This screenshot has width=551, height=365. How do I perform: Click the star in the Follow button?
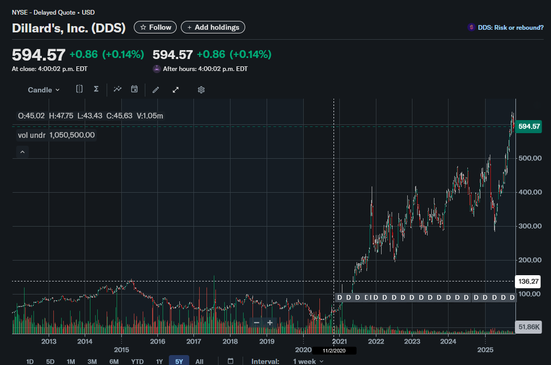pos(143,27)
